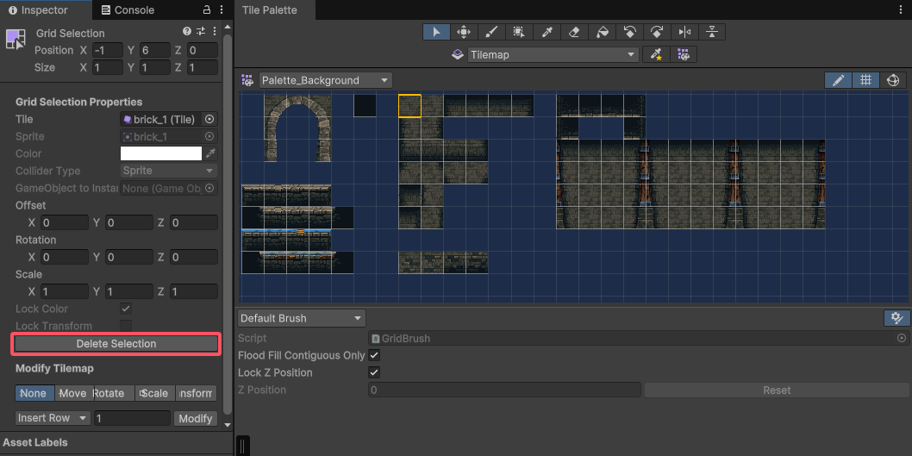This screenshot has width=912, height=456.
Task: Open the Palette_Background dropdown
Action: pos(326,80)
